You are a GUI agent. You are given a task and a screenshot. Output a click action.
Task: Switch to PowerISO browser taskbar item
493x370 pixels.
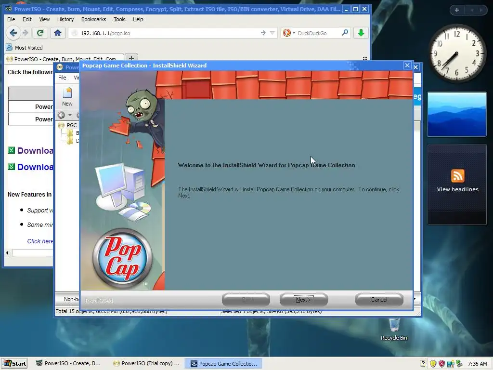(x=68, y=363)
